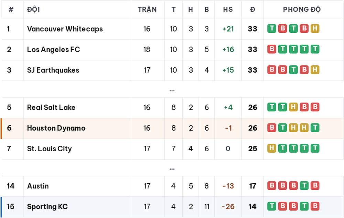The height and width of the screenshot is (218, 344).
Task: Click the Đ points column header
Action: 252,9
